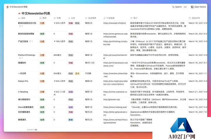This screenshot has width=211, height=139.
Task: Click the 科技 tag in 新闻实验室会员计划 row
Action: [x=77, y=23]
